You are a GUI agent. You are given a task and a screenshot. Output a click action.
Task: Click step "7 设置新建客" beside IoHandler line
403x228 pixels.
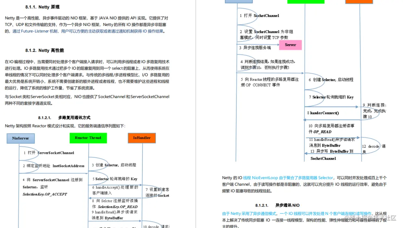point(157,190)
